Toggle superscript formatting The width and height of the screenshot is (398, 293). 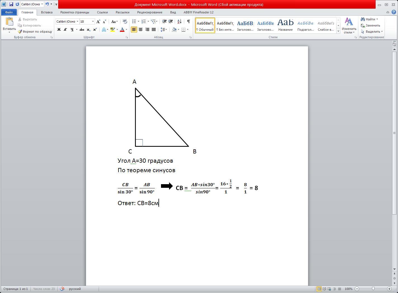coord(95,30)
